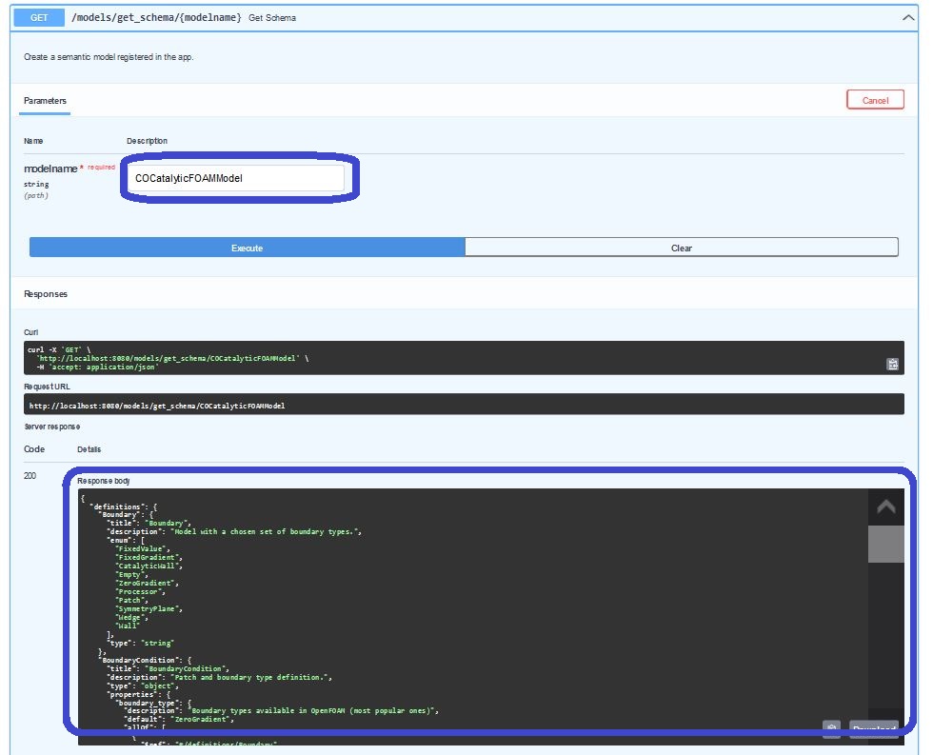Click the "Wall" enum entry in the response
The width and height of the screenshot is (933, 755).
click(x=128, y=626)
